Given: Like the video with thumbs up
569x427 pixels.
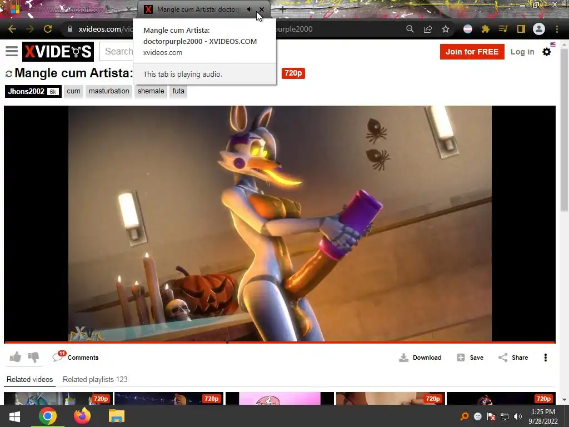Looking at the screenshot, I should coord(15,358).
